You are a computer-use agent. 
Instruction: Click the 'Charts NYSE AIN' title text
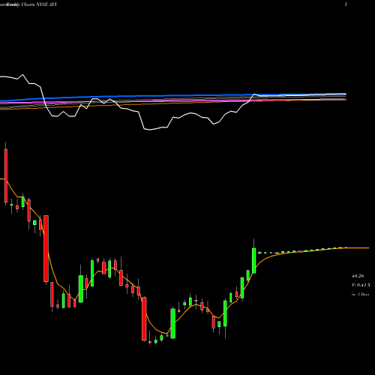tap(39, 4)
